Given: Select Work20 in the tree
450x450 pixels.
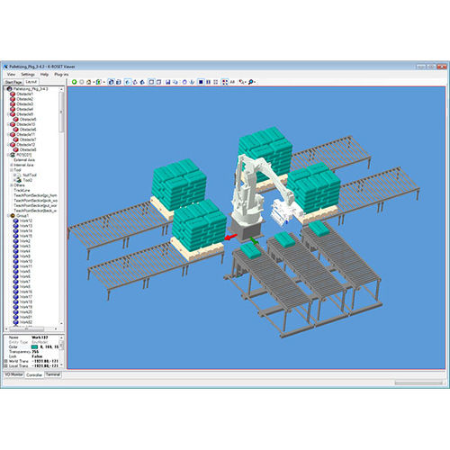Looking at the screenshot, I should [x=26, y=312].
